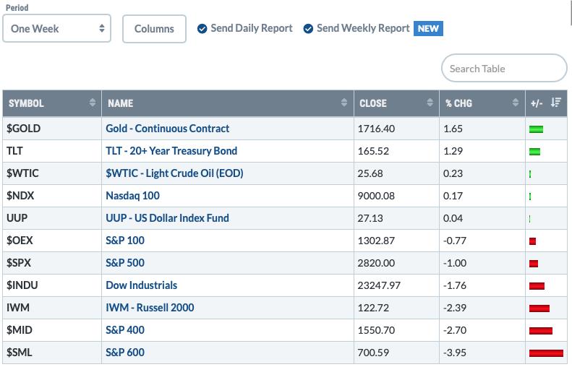The height and width of the screenshot is (367, 572).
Task: Click the 700.59 close value for S&P 600
Action: (373, 353)
